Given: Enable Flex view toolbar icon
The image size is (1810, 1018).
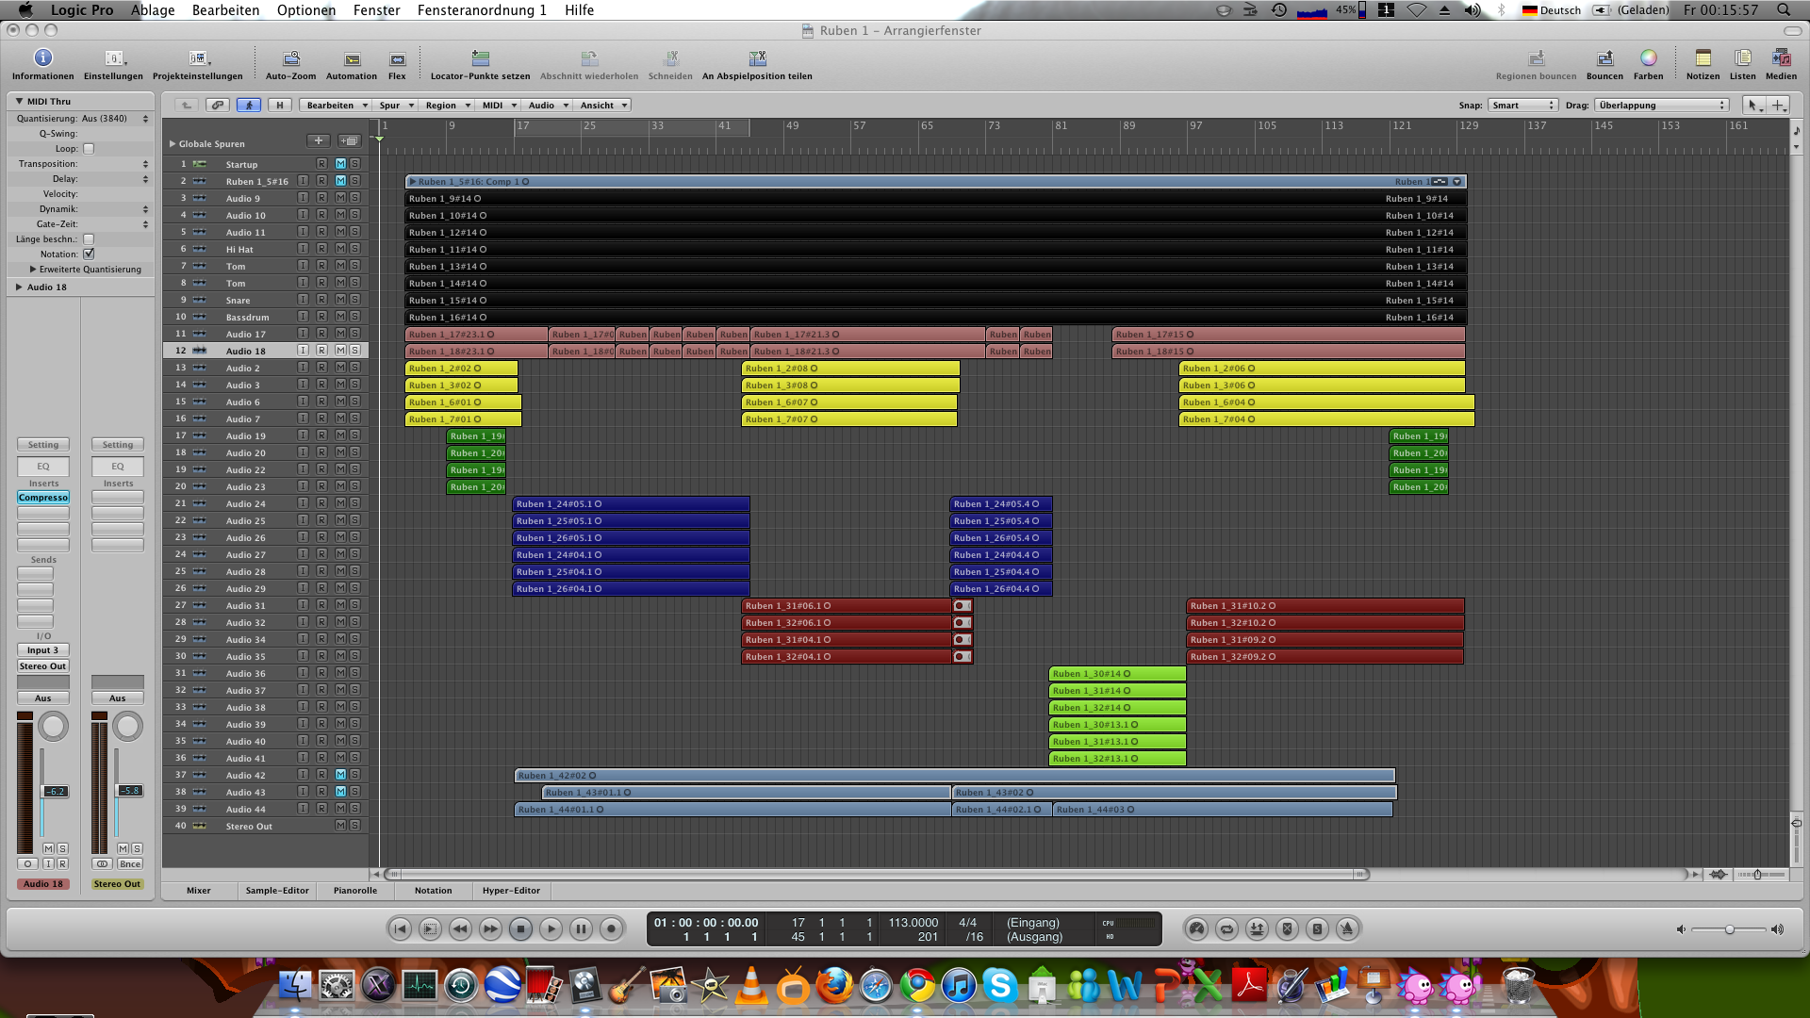Looking at the screenshot, I should tap(397, 58).
